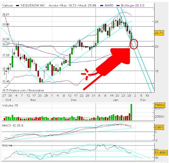Viewport: 169px width, 163px height.
Task: Click the Jan month label on time axis
Action: pos(115,100)
